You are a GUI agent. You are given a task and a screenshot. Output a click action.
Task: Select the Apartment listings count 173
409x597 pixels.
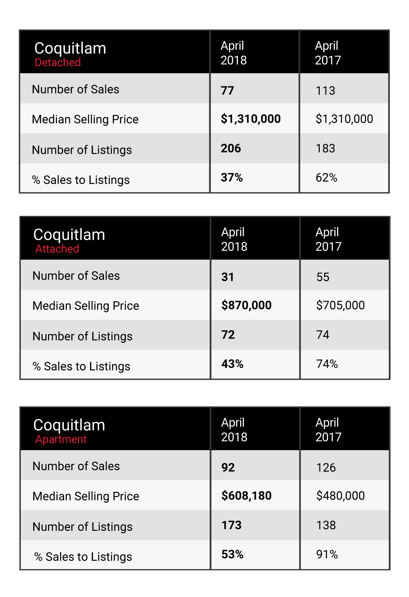point(231,525)
